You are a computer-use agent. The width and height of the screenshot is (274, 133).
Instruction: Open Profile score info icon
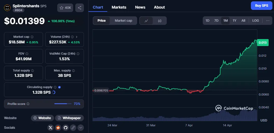point(28,104)
